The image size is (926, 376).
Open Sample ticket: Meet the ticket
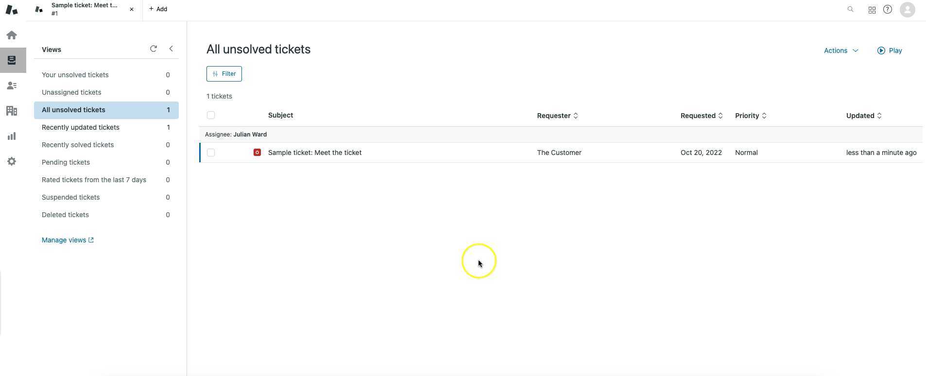315,153
